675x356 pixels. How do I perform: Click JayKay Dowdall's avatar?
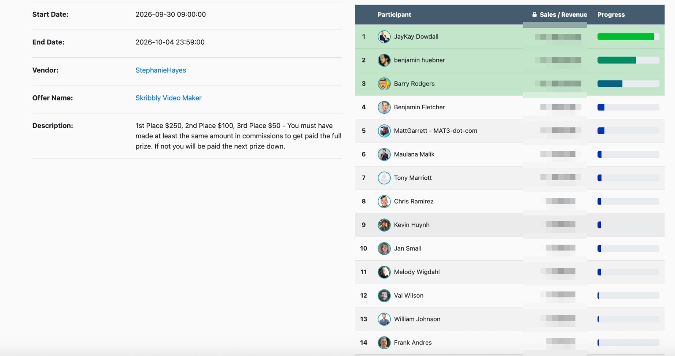click(384, 37)
